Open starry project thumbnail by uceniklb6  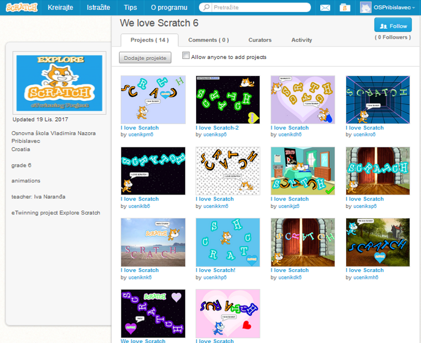coord(153,171)
